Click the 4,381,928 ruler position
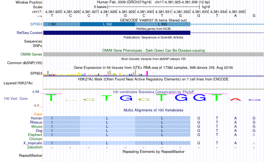The width and height of the screenshot is (264, 162). click(108, 12)
